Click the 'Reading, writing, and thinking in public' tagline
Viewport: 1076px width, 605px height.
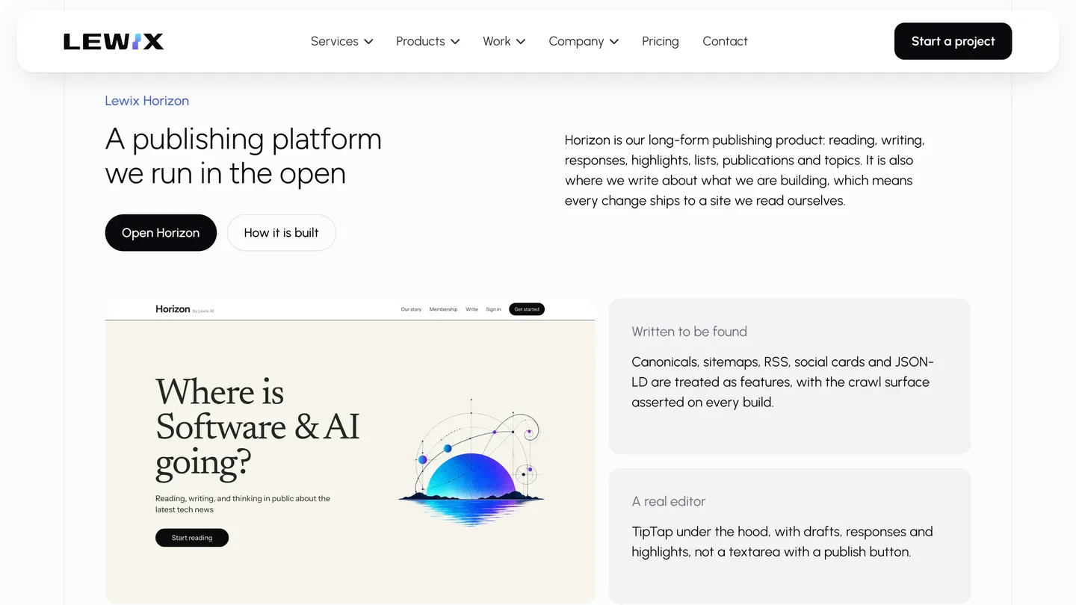pyautogui.click(x=243, y=504)
